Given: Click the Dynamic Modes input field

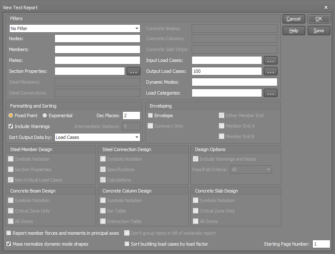Looking at the screenshot, I should pyautogui.click(x=235, y=82).
